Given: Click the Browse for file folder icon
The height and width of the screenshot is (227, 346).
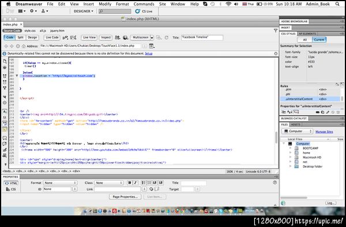Looking at the screenshot, I should coord(157,189).
